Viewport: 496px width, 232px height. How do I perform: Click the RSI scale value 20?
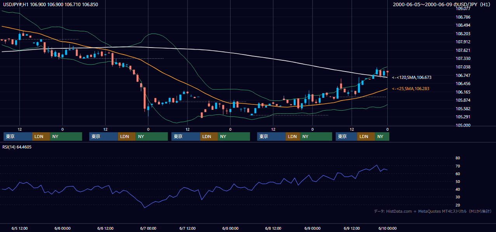click(x=458, y=205)
